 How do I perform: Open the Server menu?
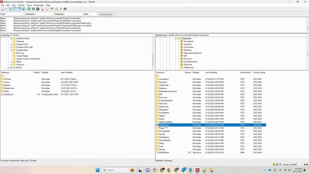tap(29, 5)
